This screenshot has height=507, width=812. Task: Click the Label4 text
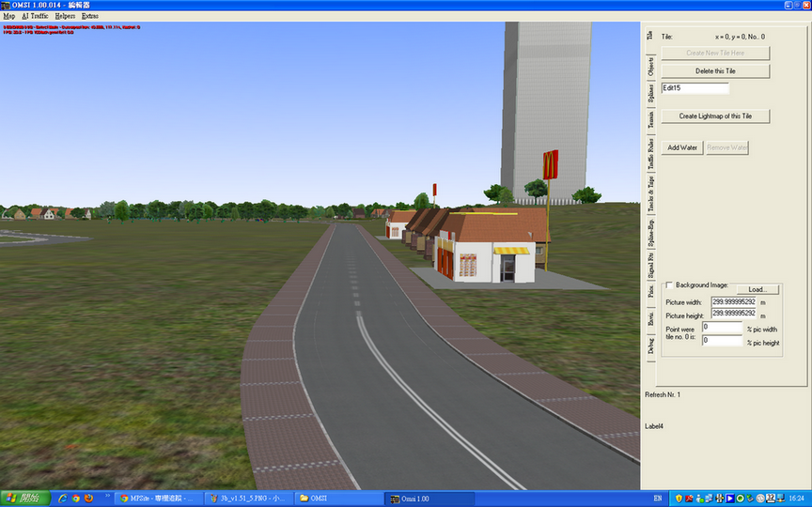653,426
